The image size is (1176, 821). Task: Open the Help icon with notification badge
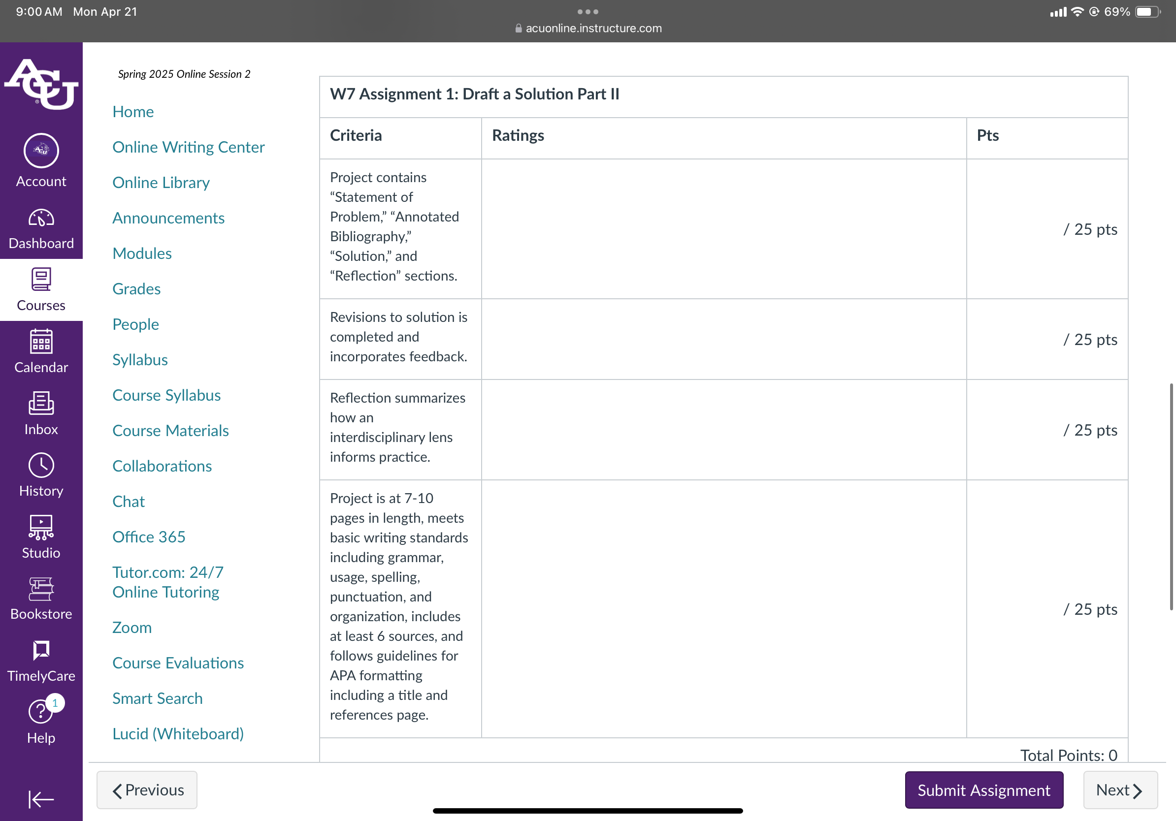41,710
